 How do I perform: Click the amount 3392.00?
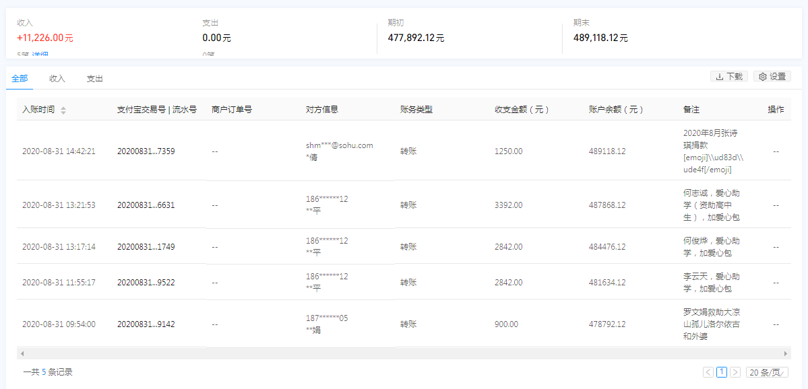[x=508, y=205]
